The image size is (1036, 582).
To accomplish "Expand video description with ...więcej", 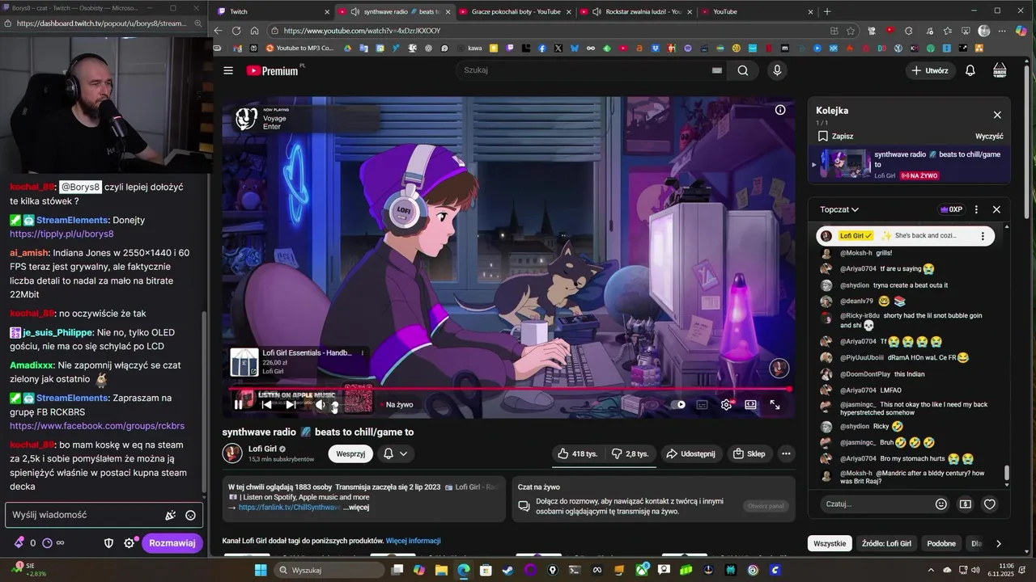I will [356, 508].
